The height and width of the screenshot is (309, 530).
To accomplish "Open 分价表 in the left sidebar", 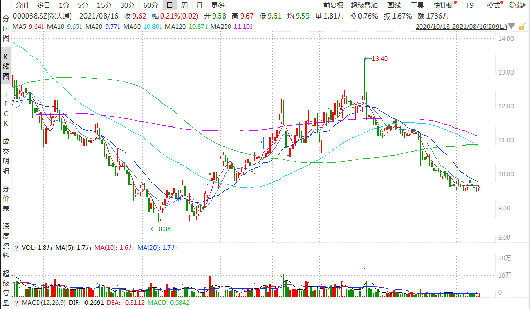I will click(6, 198).
